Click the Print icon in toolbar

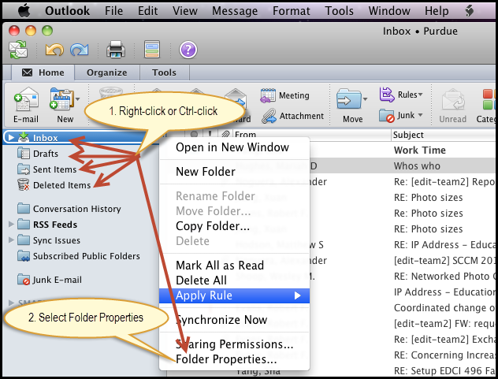click(116, 50)
